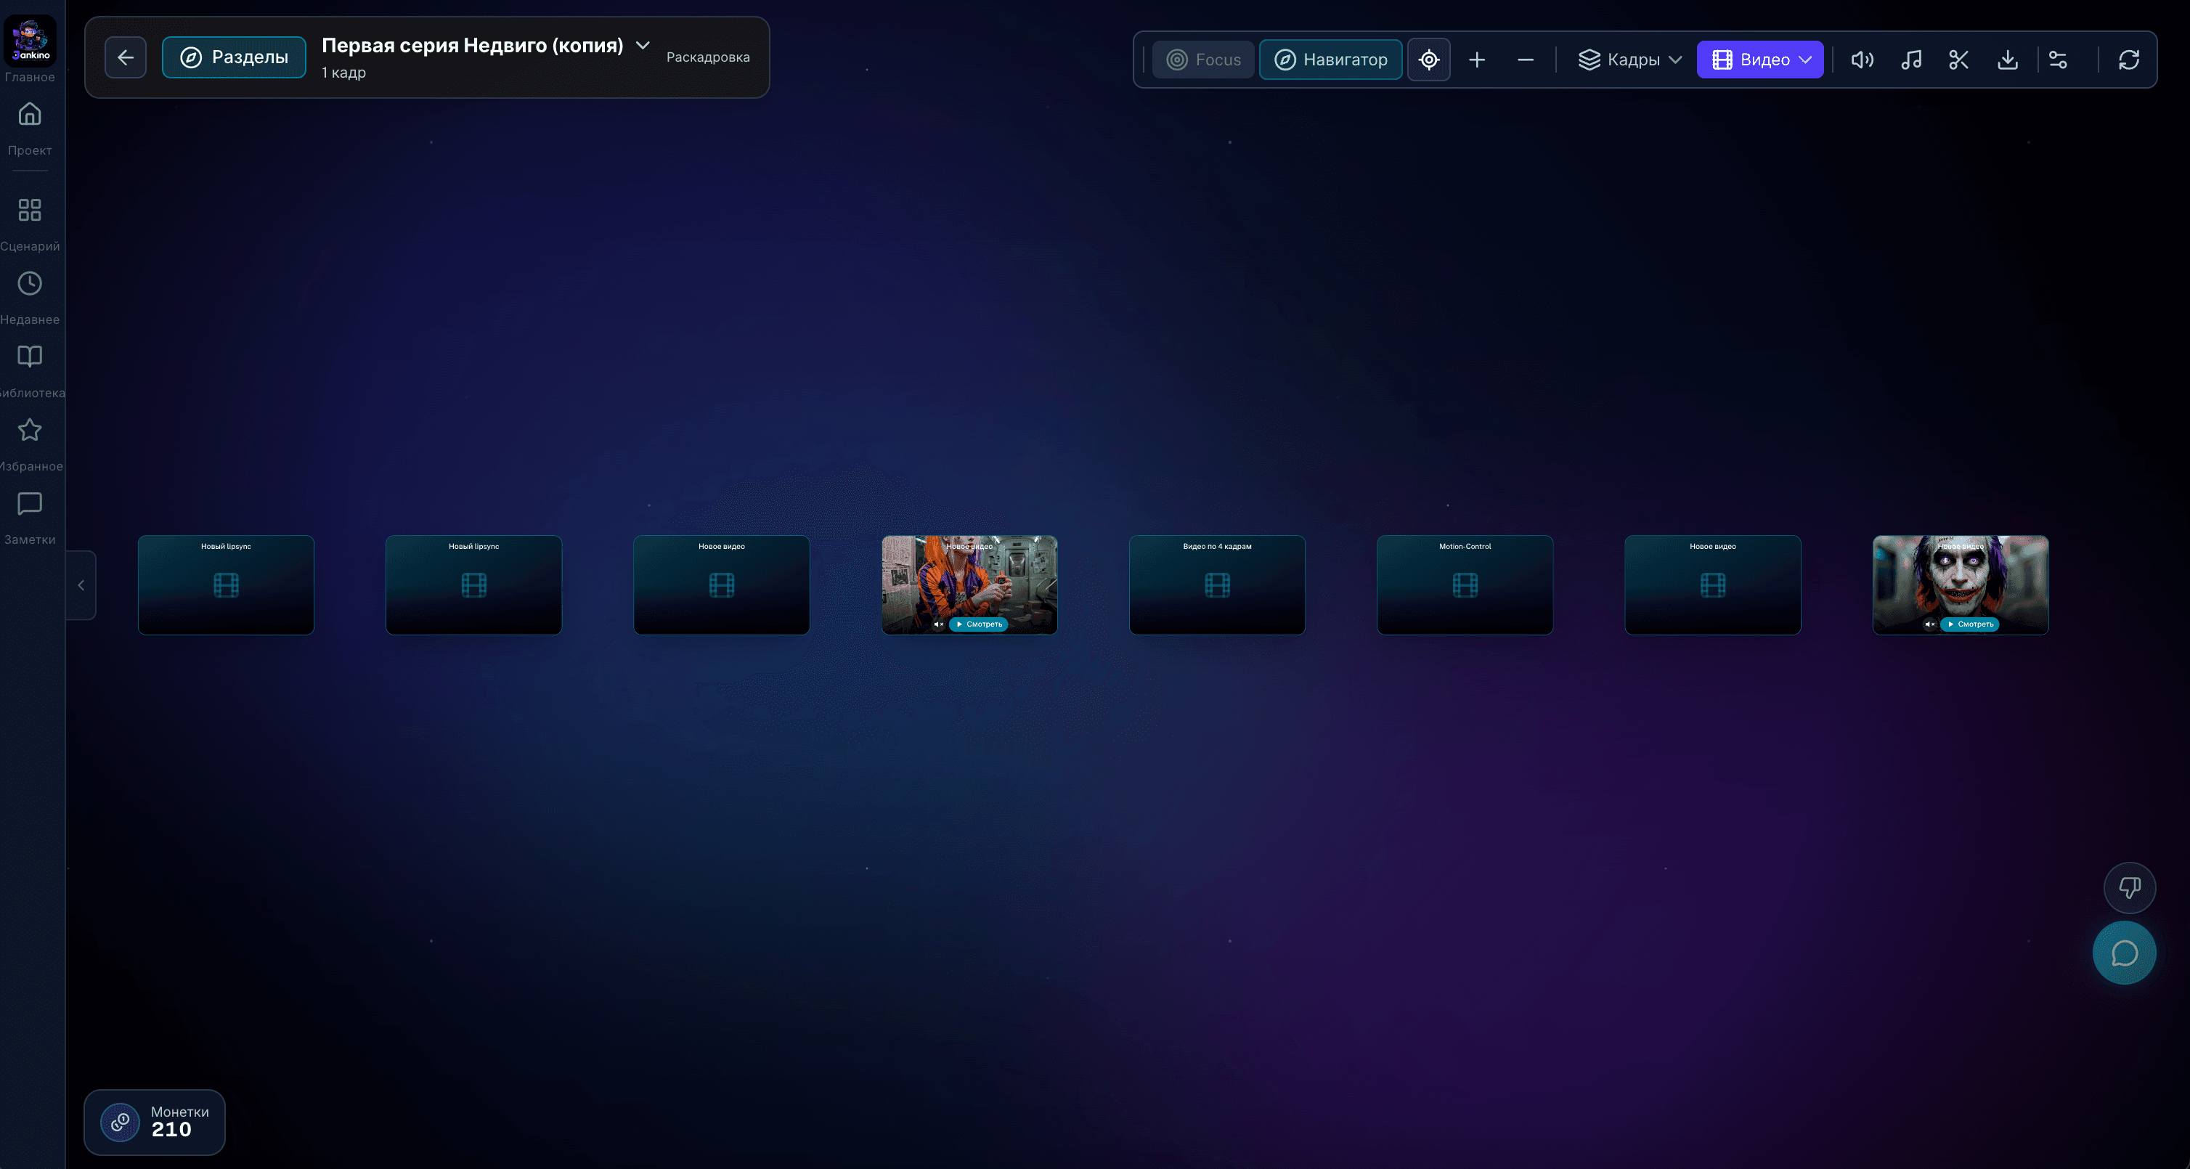
Task: Click the Раскадровка label
Action: (x=708, y=57)
